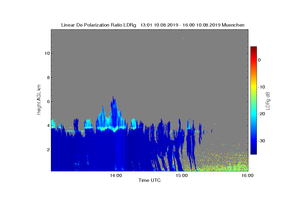Click the '4' height tick label

48,125
